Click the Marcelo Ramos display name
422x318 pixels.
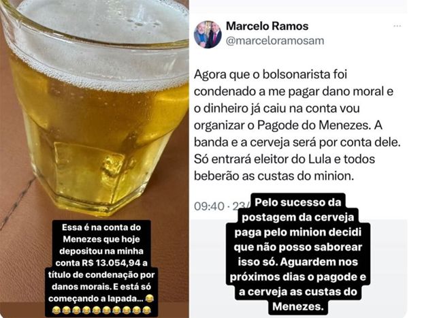267,26
